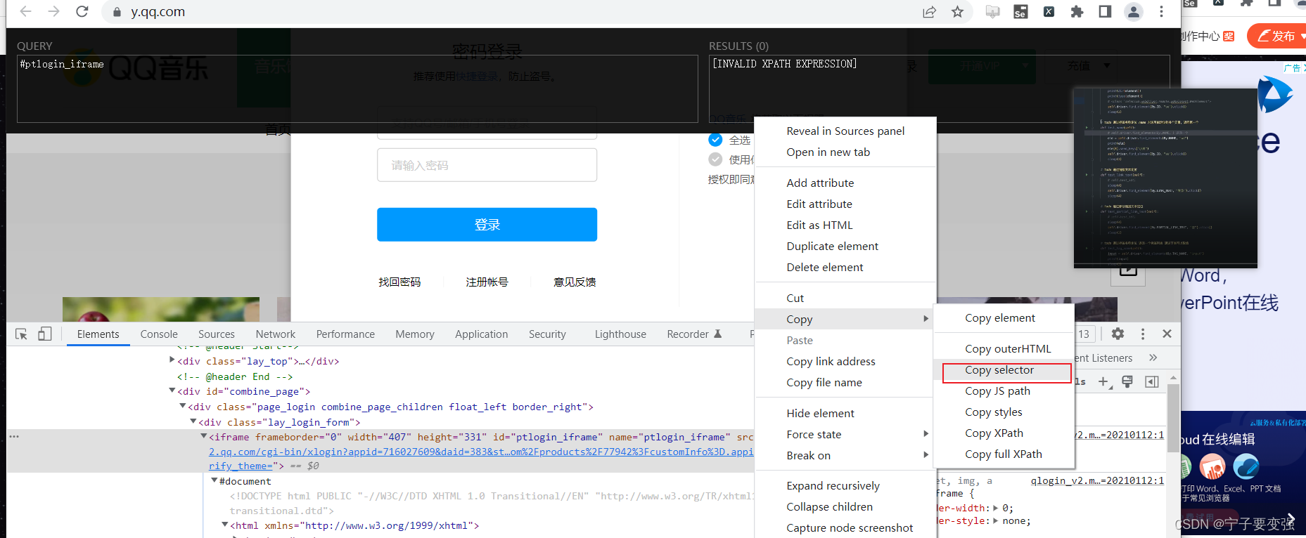
Task: Click the 意见反馈 link
Action: [575, 282]
